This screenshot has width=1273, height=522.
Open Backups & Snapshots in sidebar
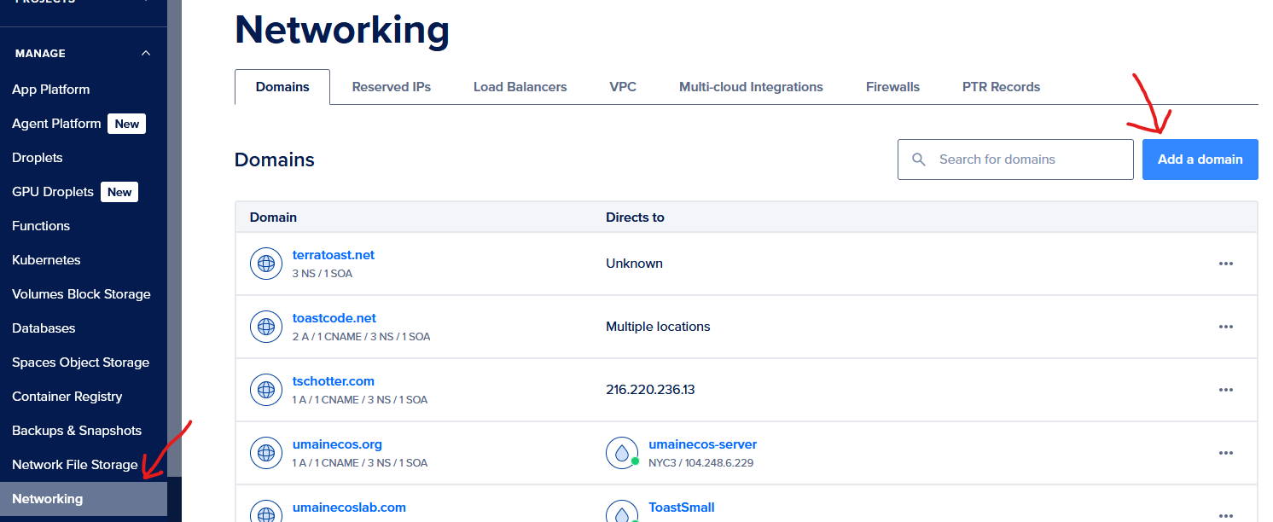(x=77, y=431)
